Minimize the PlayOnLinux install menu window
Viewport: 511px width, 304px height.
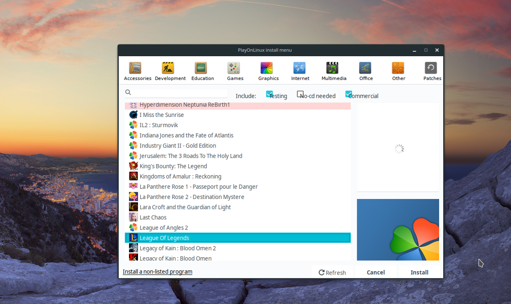point(414,50)
